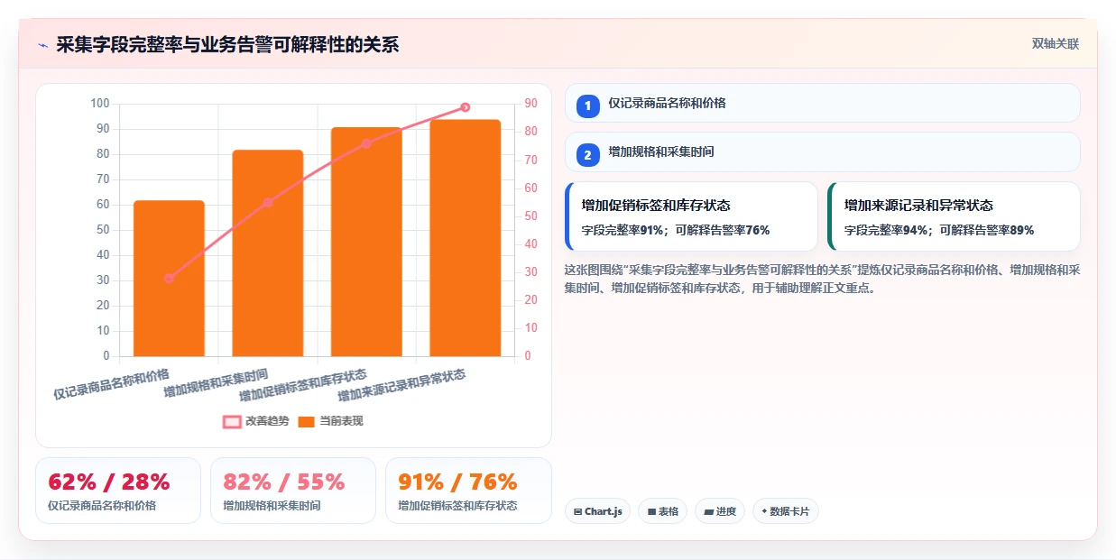
Task: Toggle the 改善趋势 legend swatch
Action: pyautogui.click(x=232, y=421)
